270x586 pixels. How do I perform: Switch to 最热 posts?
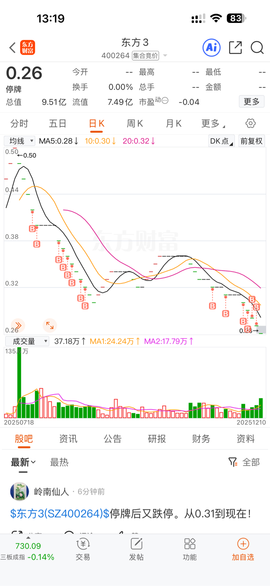point(59,462)
